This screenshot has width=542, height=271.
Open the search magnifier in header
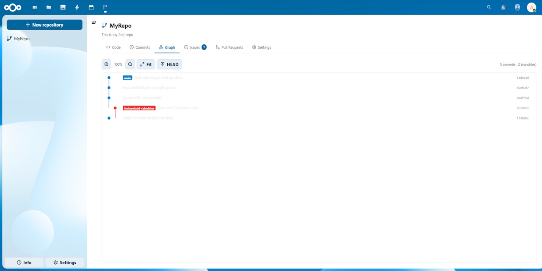pyautogui.click(x=489, y=7)
